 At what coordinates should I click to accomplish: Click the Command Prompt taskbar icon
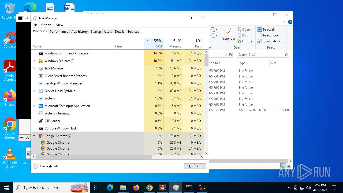[189, 188]
